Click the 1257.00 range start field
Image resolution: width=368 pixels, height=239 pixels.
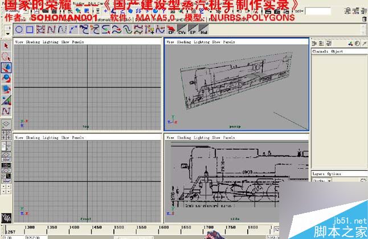coord(36,237)
